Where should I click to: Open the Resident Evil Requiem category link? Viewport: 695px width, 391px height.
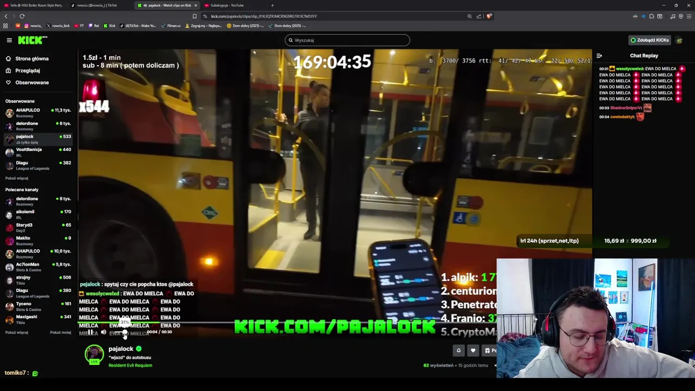click(x=130, y=365)
